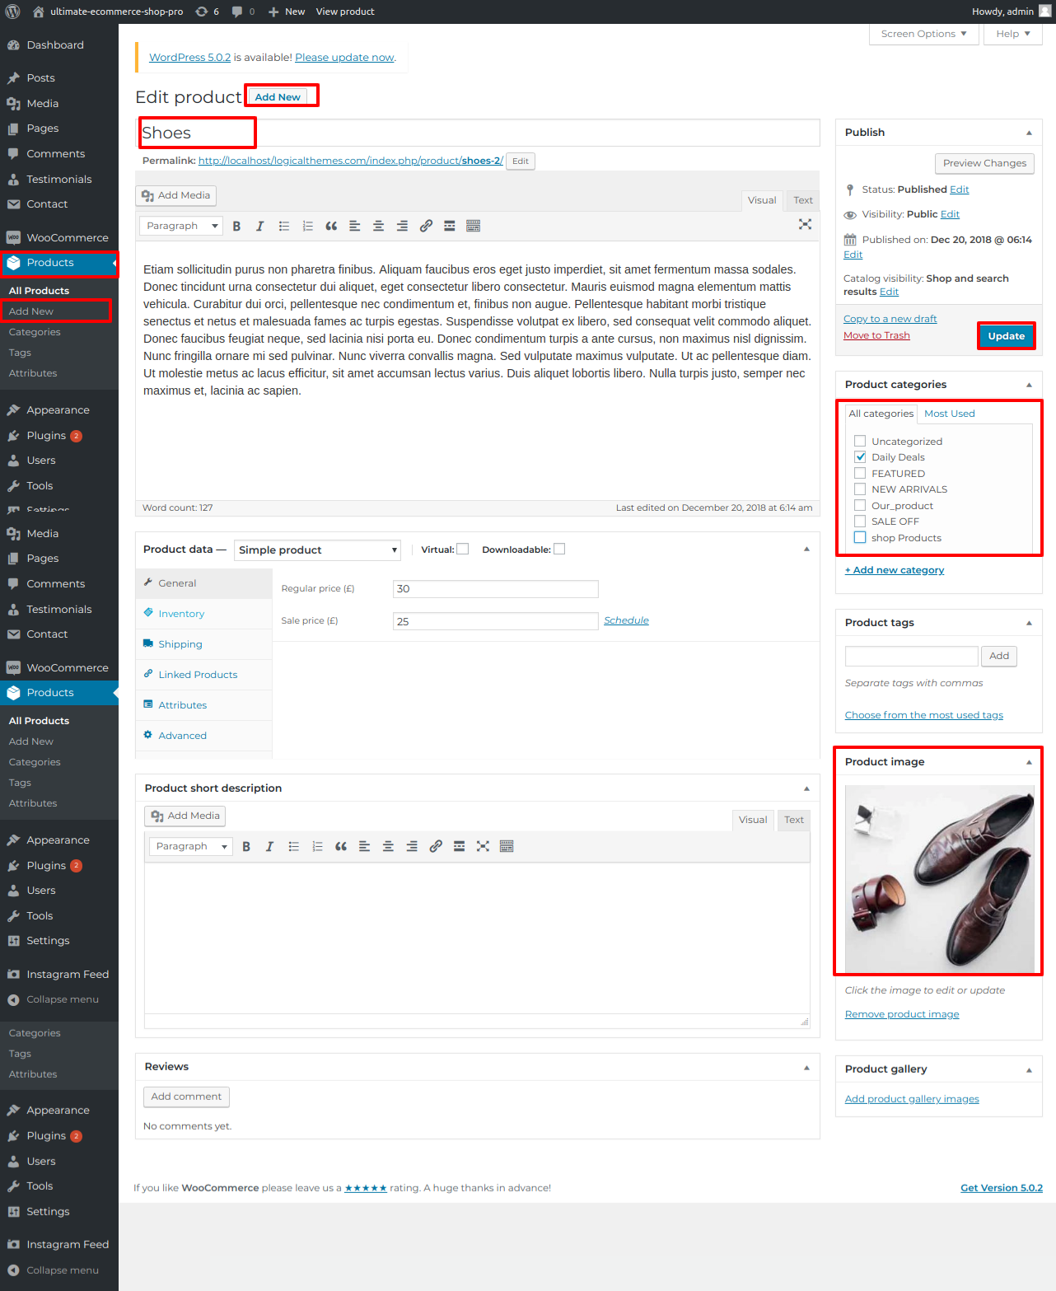
Task: Click Add New next to Edit product
Action: (x=278, y=96)
